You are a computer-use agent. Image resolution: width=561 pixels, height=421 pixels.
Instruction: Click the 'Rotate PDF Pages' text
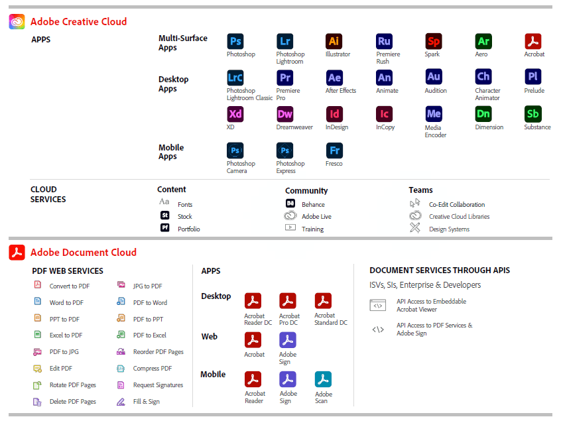click(x=73, y=385)
